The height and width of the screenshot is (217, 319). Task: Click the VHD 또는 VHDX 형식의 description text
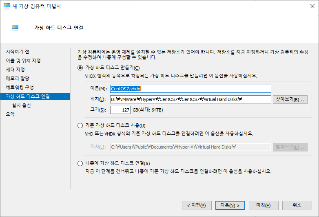169,134
